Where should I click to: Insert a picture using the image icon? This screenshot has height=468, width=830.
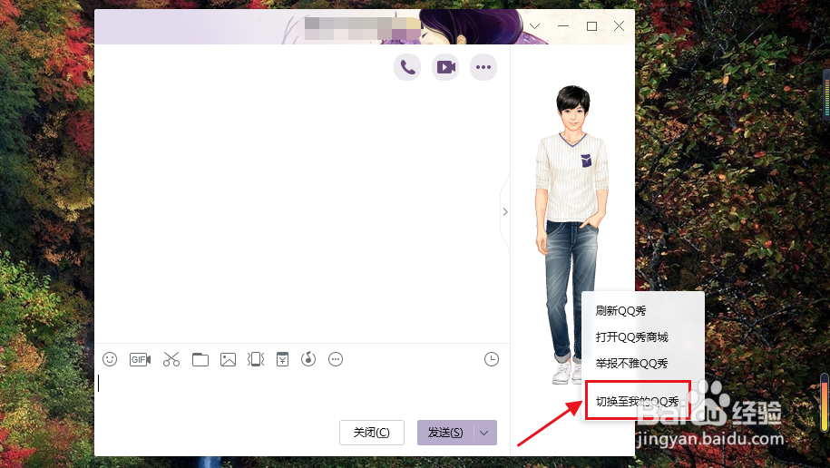(x=229, y=359)
